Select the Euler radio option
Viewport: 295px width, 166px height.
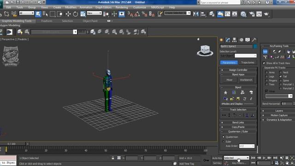[x=223, y=142]
